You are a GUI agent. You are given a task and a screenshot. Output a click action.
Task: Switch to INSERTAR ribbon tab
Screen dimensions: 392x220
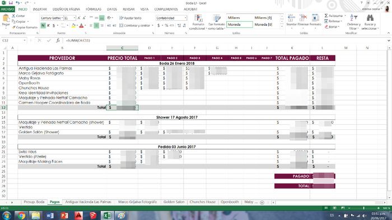point(40,10)
